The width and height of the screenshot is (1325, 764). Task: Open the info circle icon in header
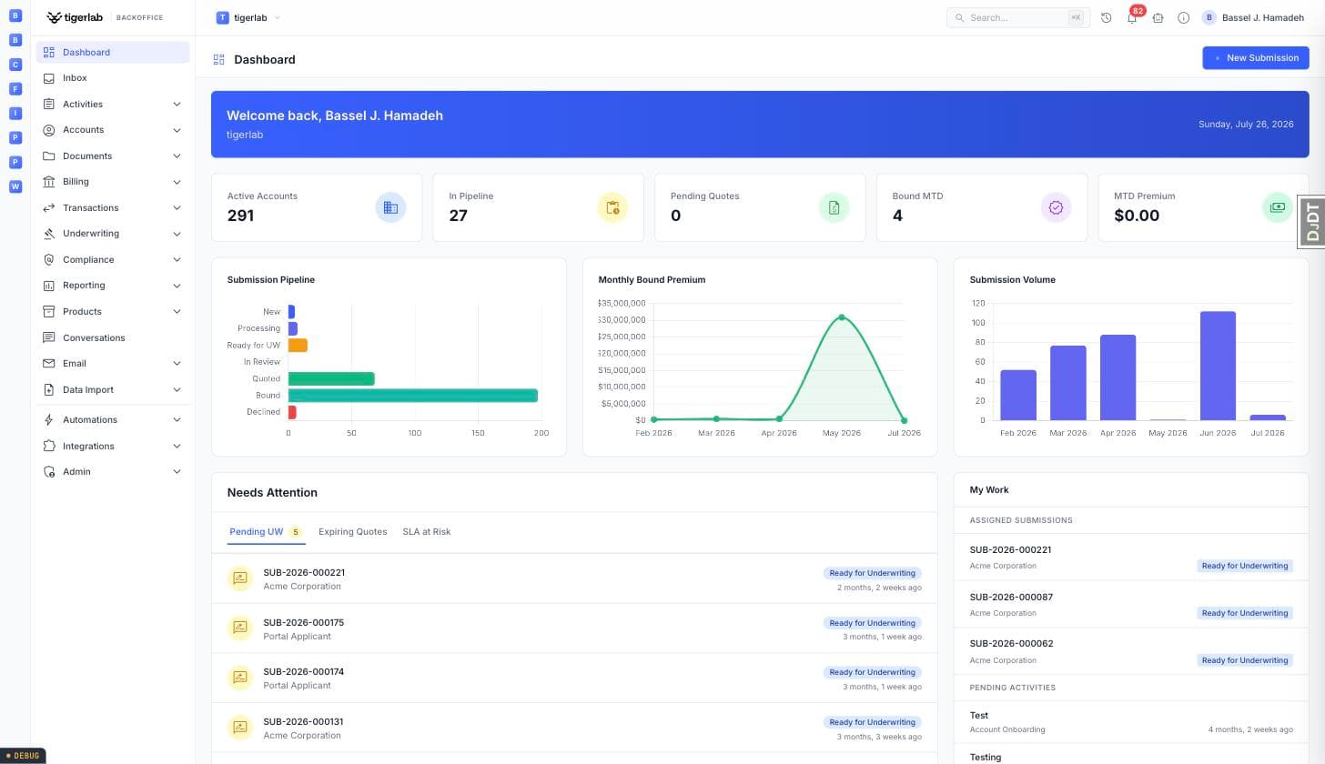coord(1184,17)
